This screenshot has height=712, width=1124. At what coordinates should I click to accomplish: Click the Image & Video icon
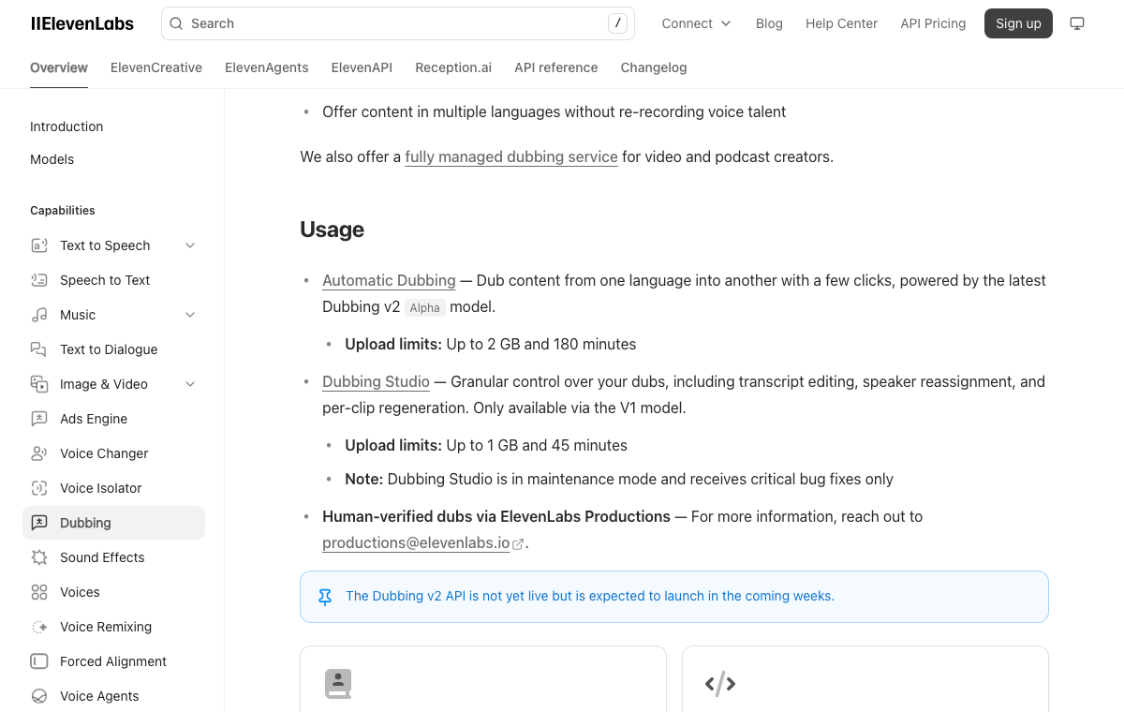coord(39,384)
